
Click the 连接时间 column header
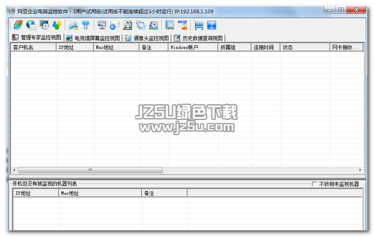click(x=265, y=47)
